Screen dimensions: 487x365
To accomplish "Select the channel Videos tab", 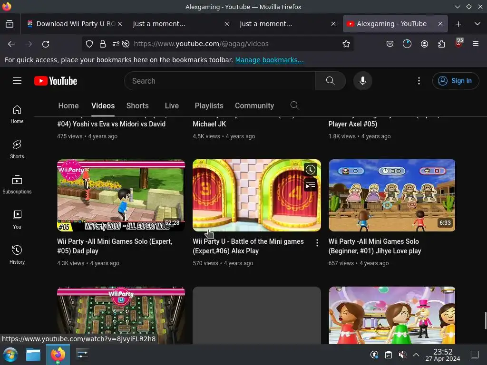I will click(x=103, y=106).
